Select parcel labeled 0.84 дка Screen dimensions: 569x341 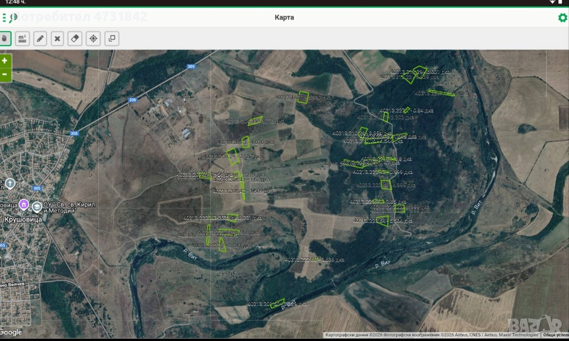point(407,110)
